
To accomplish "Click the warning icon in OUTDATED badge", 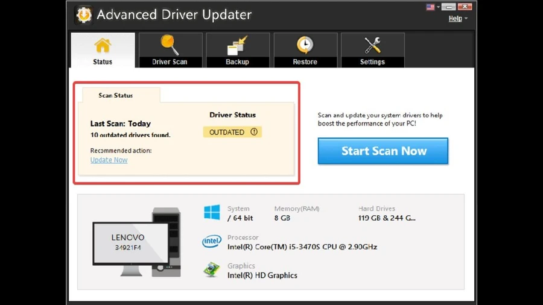I will point(254,132).
